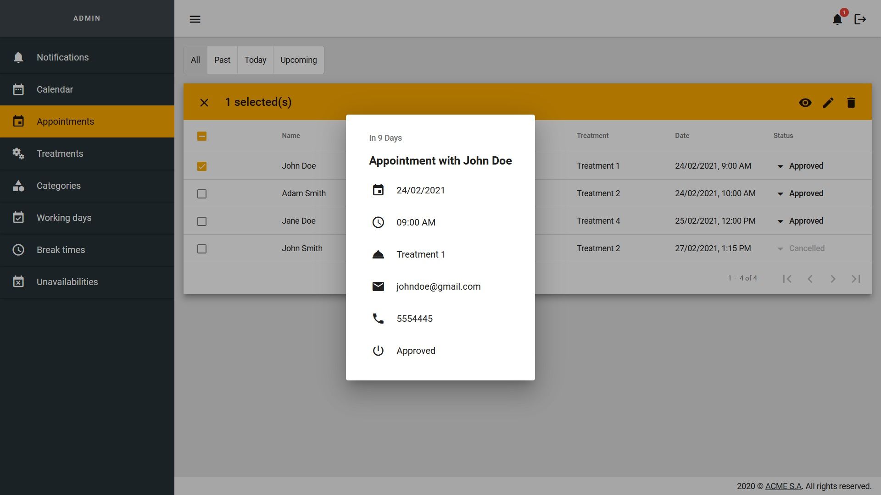Open Break times in the sidebar
881x495 pixels.
(87, 250)
